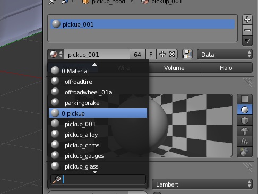This screenshot has height=194, width=258.
Task: Switch to the Halo material type
Action: (226, 68)
